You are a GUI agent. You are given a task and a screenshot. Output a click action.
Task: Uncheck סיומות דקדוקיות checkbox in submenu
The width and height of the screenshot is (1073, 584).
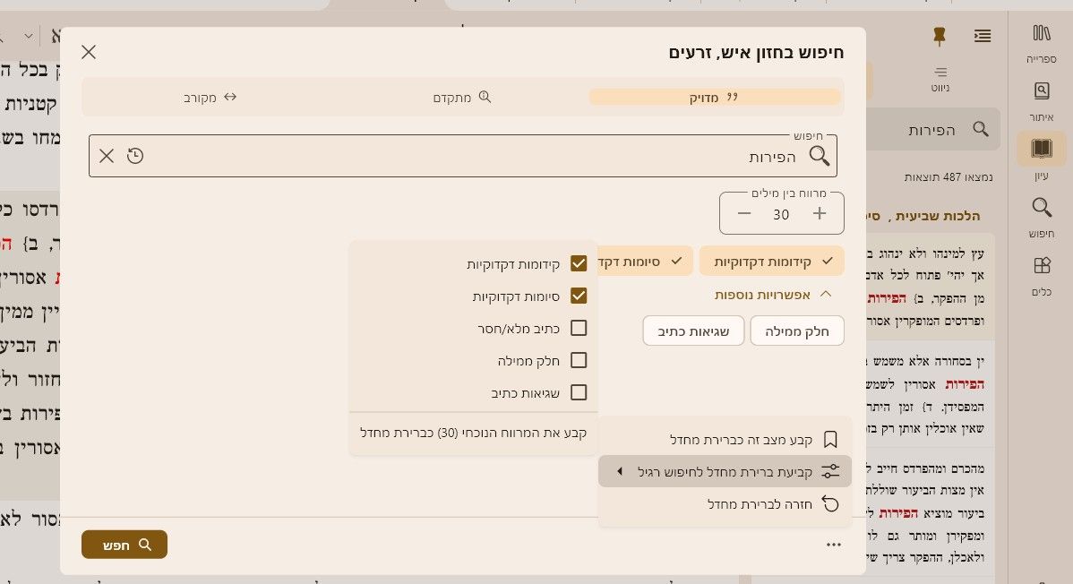[x=579, y=296]
